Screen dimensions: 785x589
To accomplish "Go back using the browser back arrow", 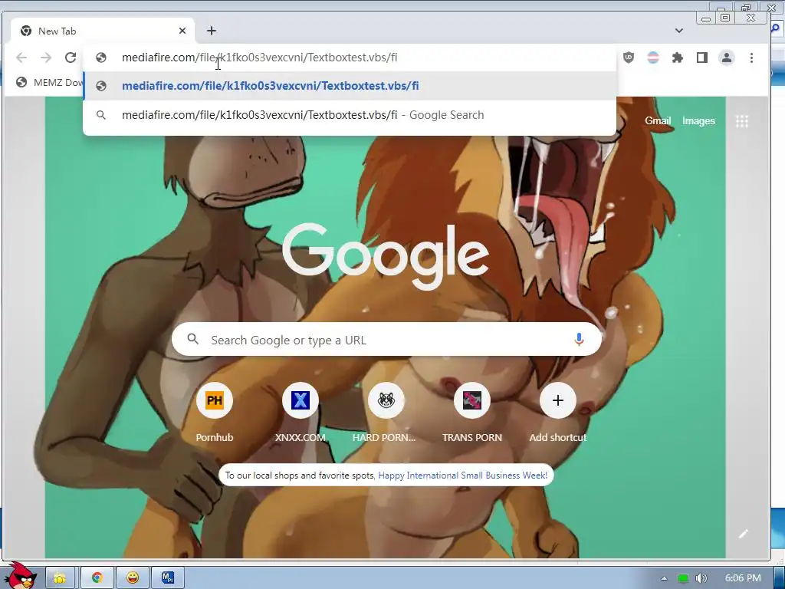I will point(21,58).
